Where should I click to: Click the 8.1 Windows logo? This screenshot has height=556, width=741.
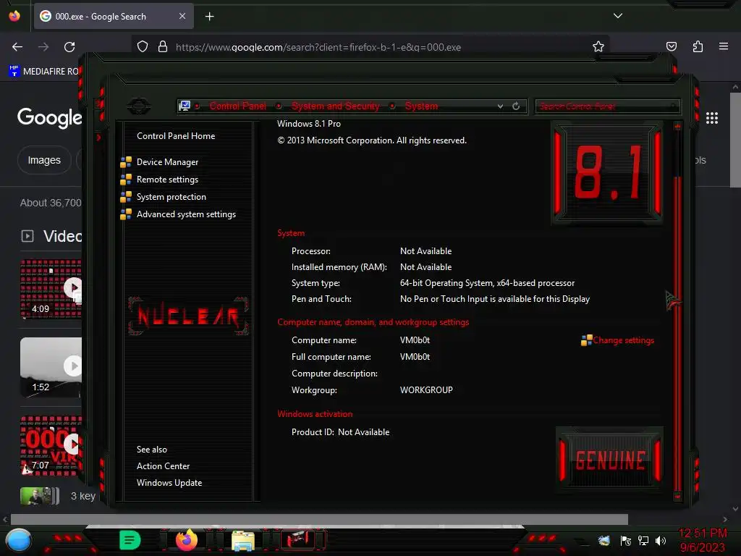607,172
